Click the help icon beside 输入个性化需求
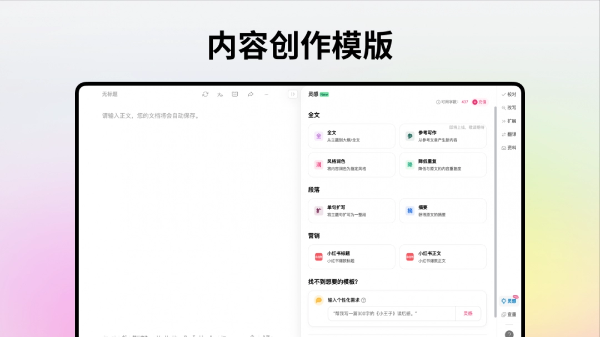The image size is (600, 337). (363, 300)
